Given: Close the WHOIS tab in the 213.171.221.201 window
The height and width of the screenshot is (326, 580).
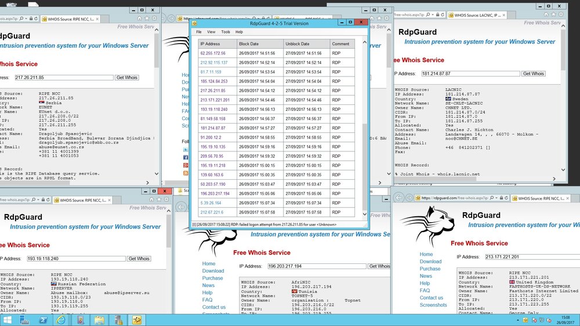Looking at the screenshot, I should (567, 198).
